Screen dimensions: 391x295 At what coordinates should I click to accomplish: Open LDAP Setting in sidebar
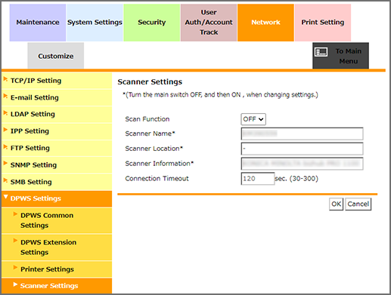[x=57, y=114]
